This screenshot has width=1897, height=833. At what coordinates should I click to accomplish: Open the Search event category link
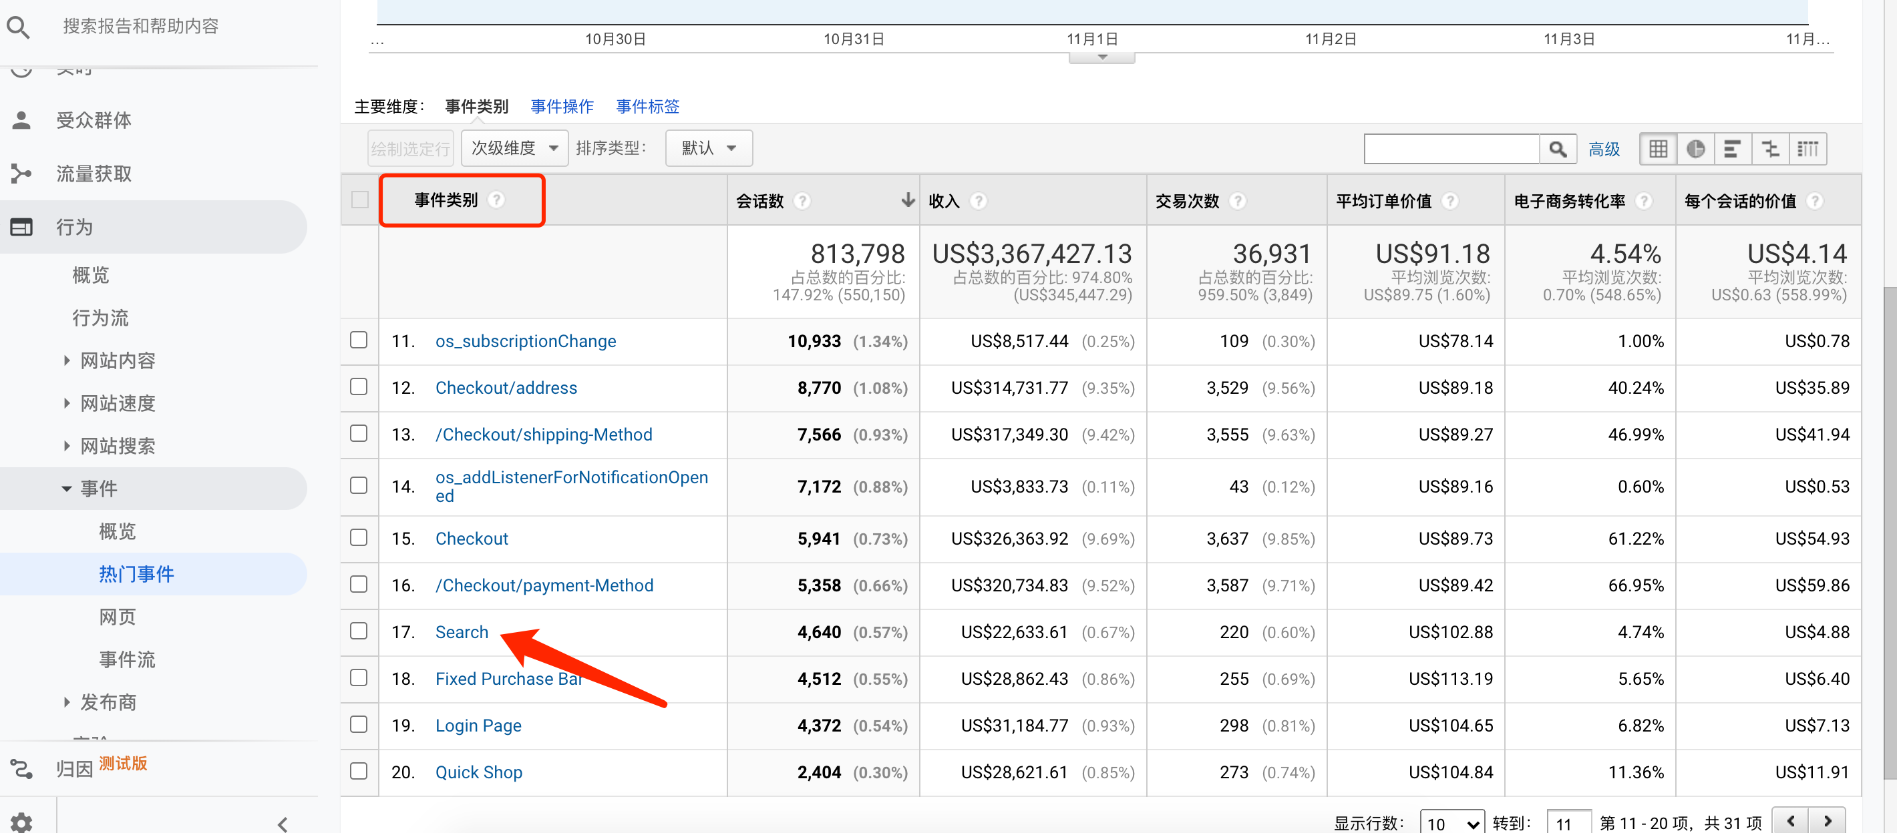[x=462, y=632]
